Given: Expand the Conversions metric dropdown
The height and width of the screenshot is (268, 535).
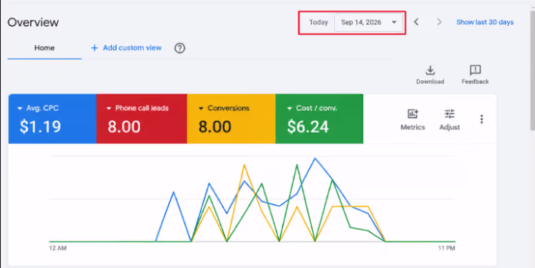Looking at the screenshot, I should pos(201,108).
